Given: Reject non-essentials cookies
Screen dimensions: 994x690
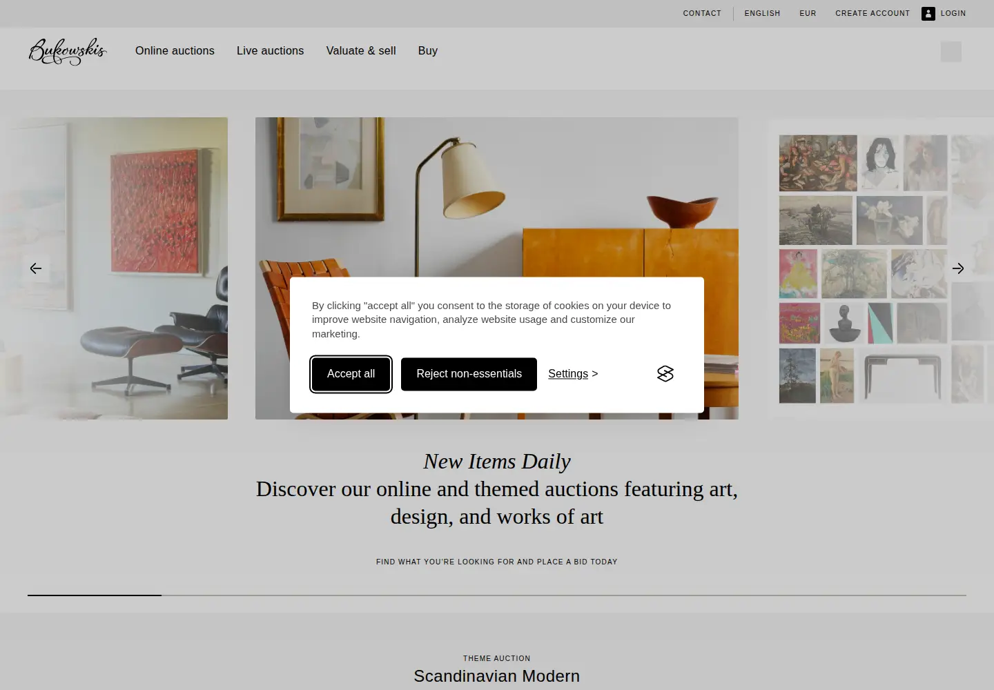Looking at the screenshot, I should pyautogui.click(x=469, y=374).
